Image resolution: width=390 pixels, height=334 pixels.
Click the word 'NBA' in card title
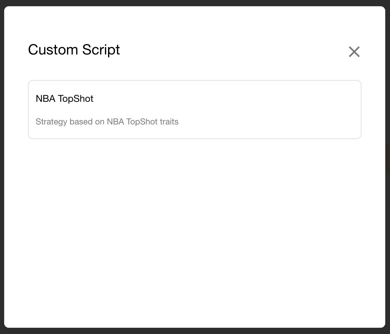(46, 99)
